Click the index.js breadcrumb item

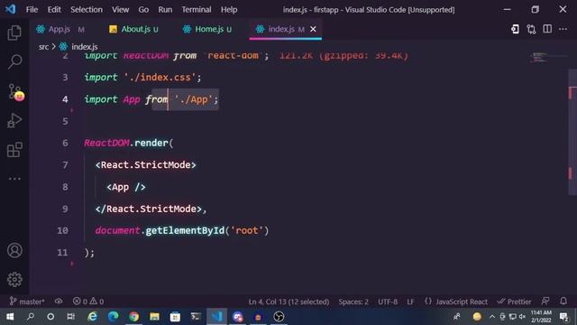coord(84,47)
